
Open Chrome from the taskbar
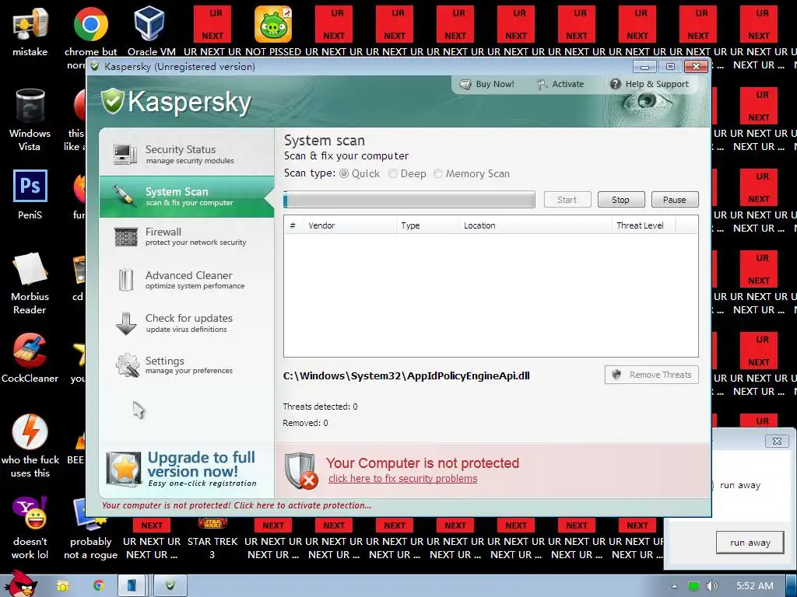click(x=99, y=586)
